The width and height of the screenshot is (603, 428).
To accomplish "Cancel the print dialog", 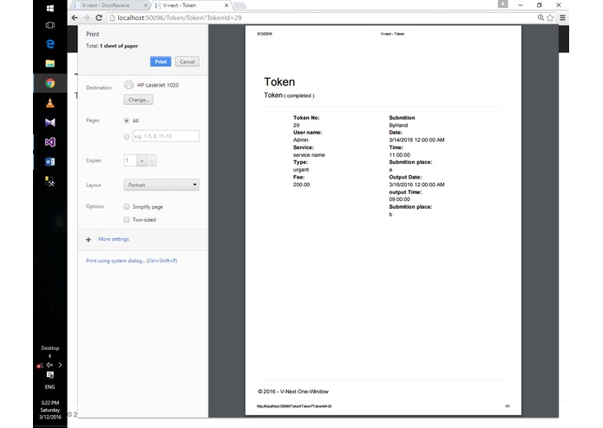I will (x=187, y=62).
